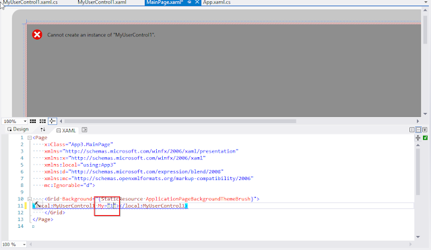This screenshot has height=250, width=431.
Task: Switch to App.xaml.cs tab
Action: (x=217, y=2)
